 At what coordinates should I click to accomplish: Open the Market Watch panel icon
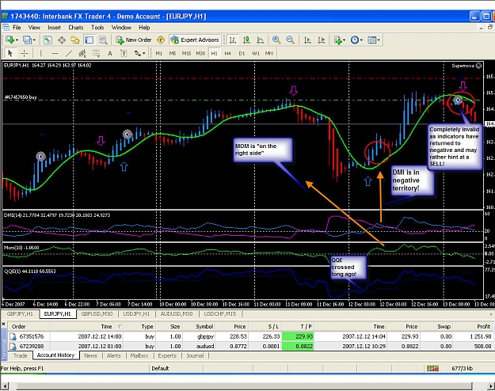48,40
